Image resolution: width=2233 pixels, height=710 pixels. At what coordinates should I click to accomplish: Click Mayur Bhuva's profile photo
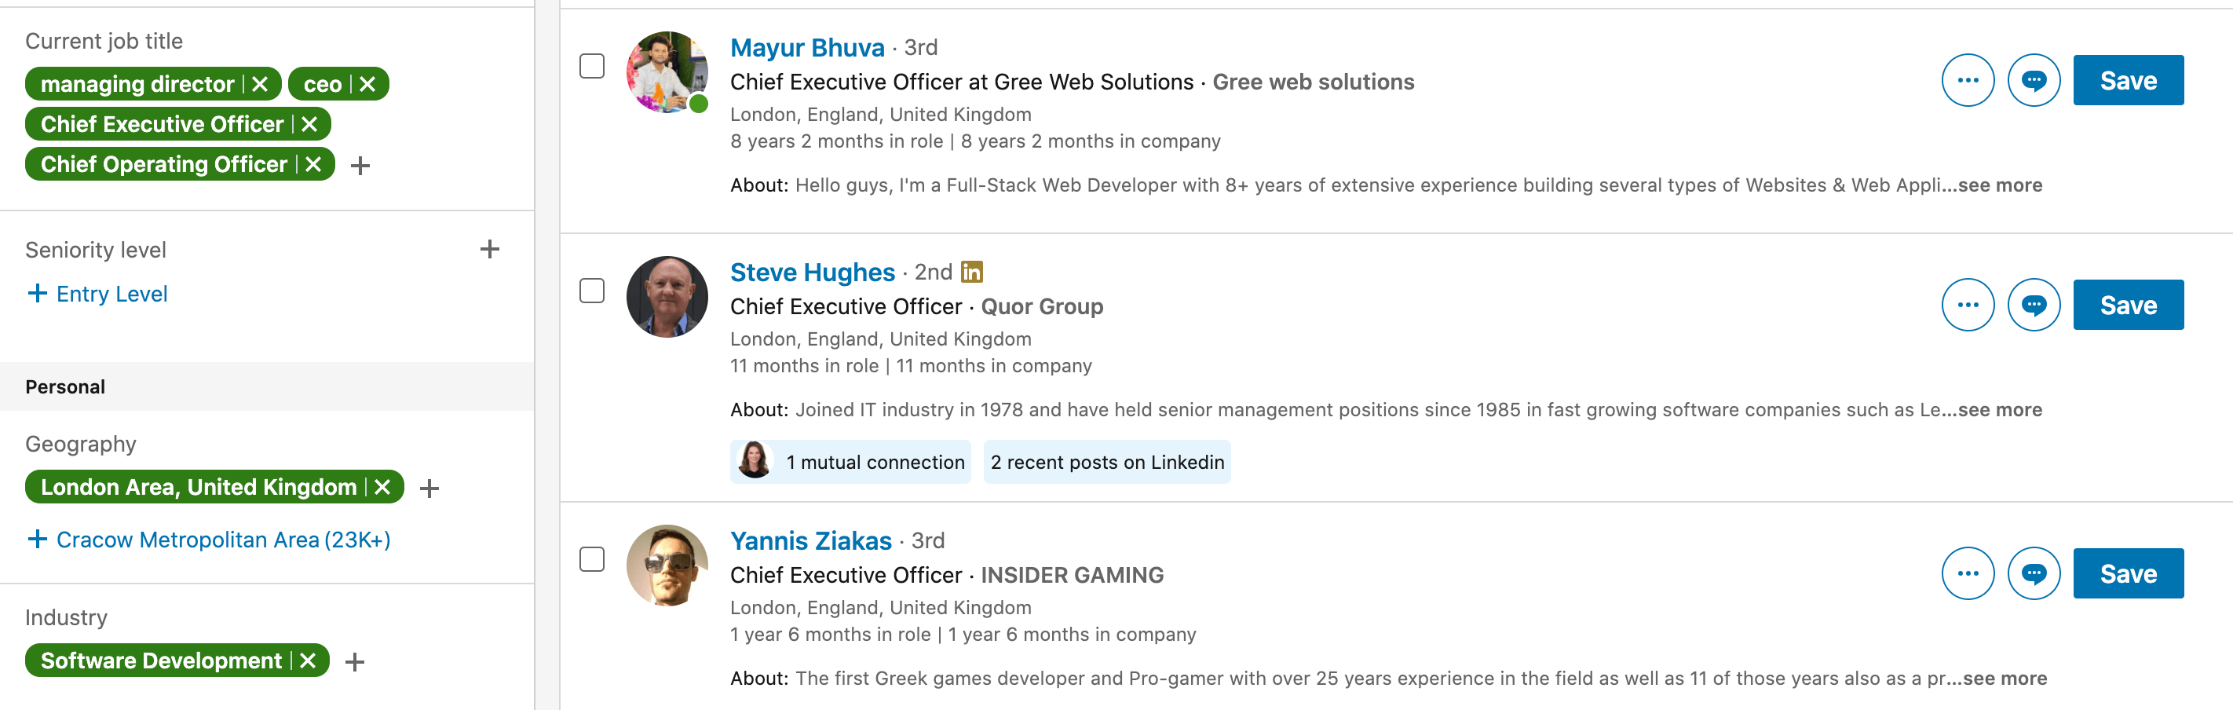coord(667,73)
